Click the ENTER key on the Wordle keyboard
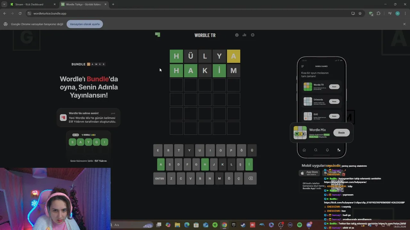This screenshot has width=410, height=230. coord(160,179)
